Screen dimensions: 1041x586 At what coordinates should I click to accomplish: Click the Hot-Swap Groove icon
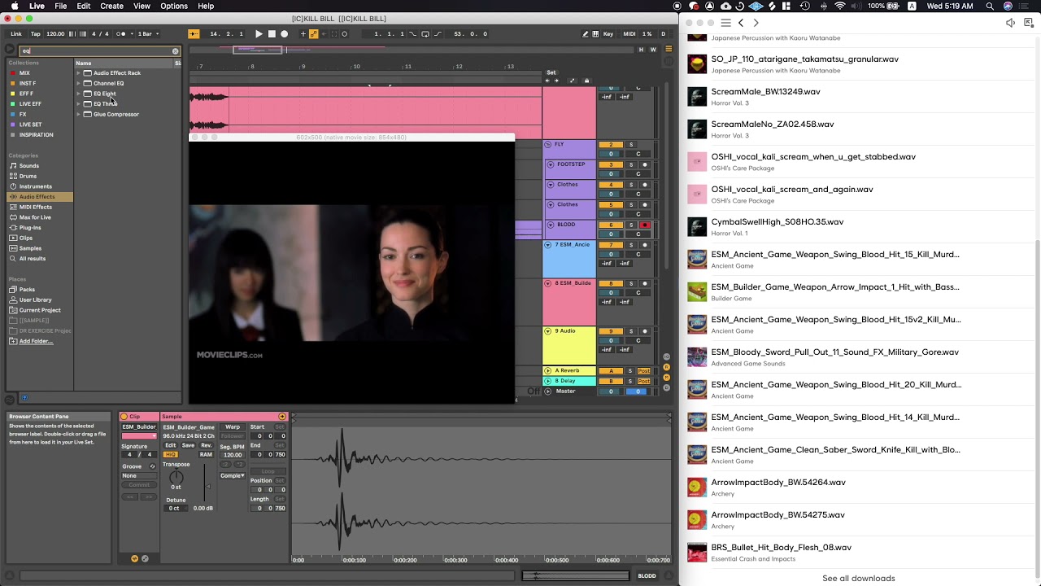pyautogui.click(x=152, y=466)
